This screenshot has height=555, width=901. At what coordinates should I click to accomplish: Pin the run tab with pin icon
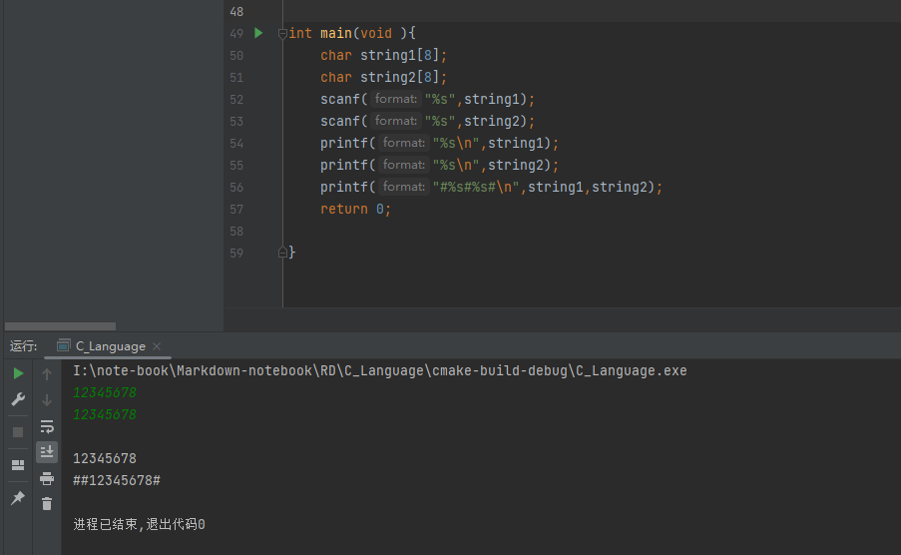18,497
